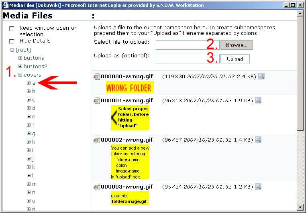Click the image file icon beside 000000-wrong.gif
This screenshot has height=213, width=306.
[x=96, y=77]
